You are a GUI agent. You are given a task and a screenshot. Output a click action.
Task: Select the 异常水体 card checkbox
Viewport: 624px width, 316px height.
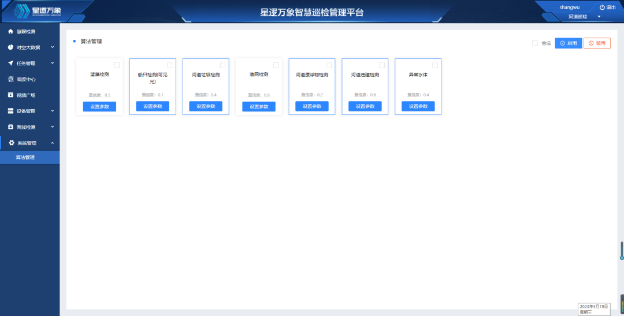(435, 65)
